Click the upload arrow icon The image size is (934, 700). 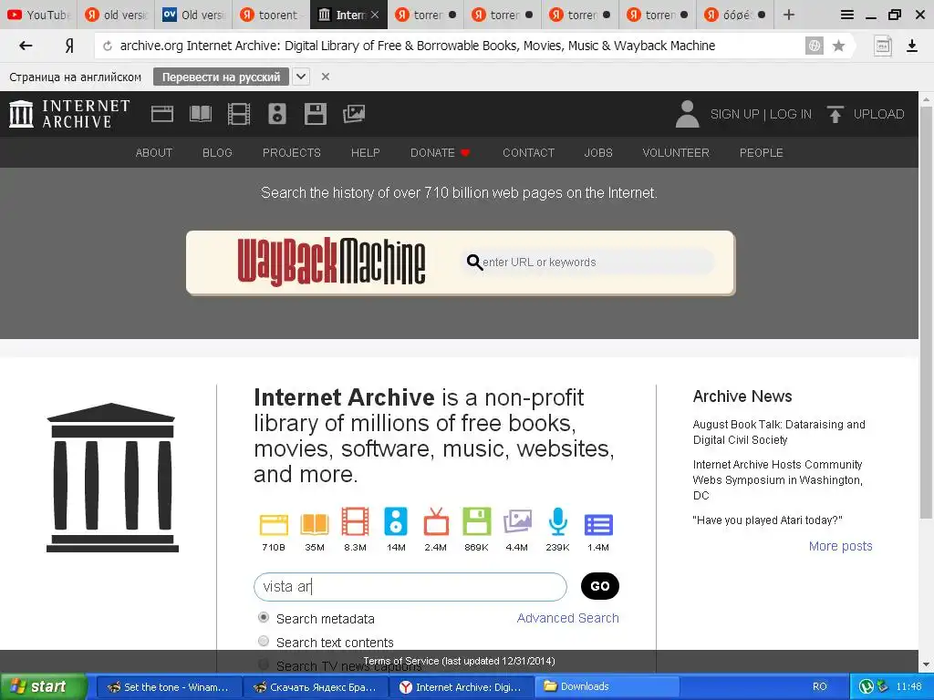pyautogui.click(x=835, y=114)
